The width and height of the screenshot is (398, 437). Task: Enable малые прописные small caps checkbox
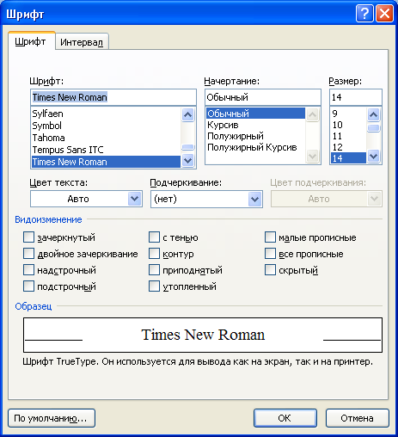(x=270, y=237)
